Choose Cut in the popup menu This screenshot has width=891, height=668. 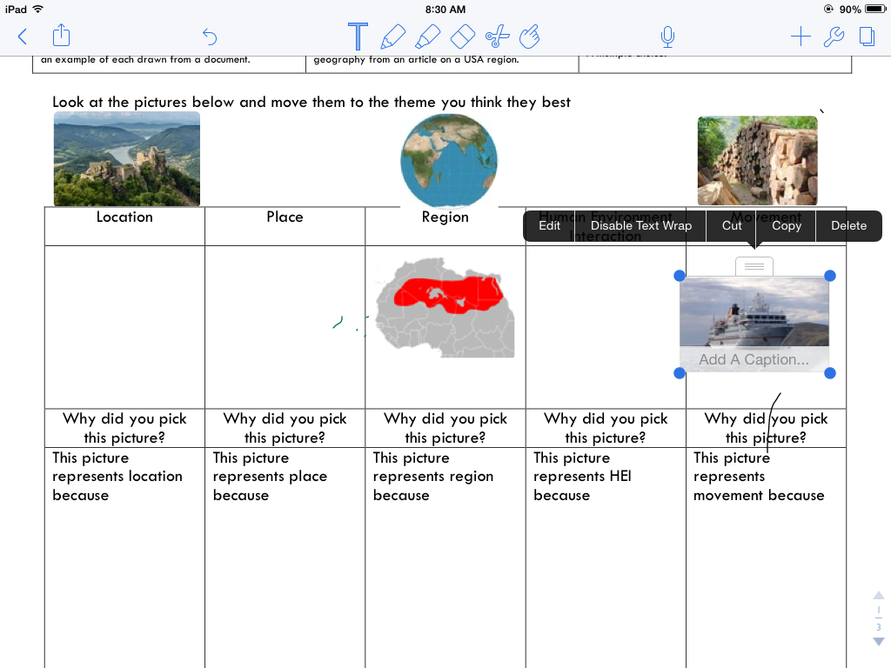coord(732,225)
